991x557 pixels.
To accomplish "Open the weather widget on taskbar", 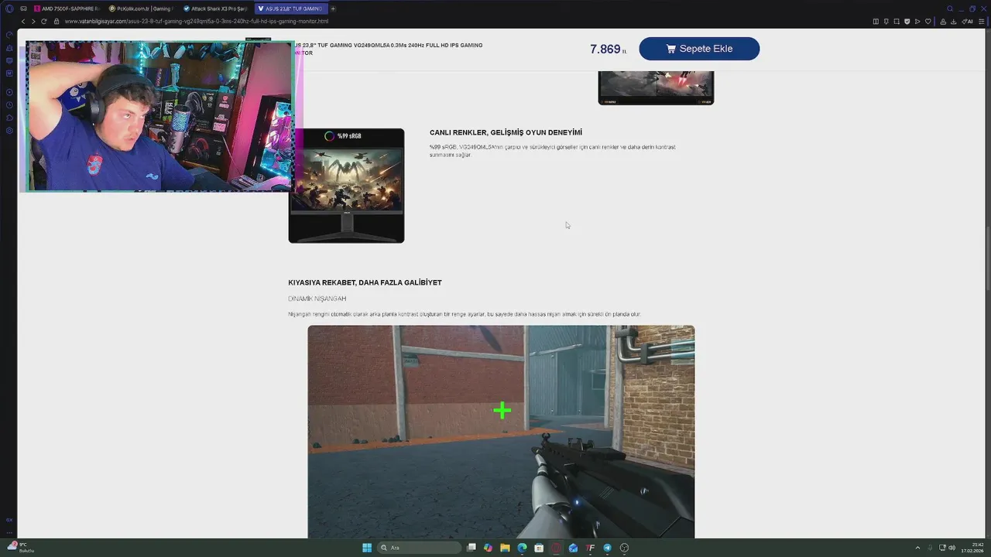I will pos(21,547).
